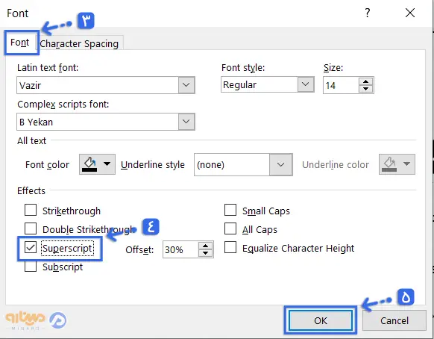Close the Font dialog window
This screenshot has width=434, height=339.
(410, 13)
